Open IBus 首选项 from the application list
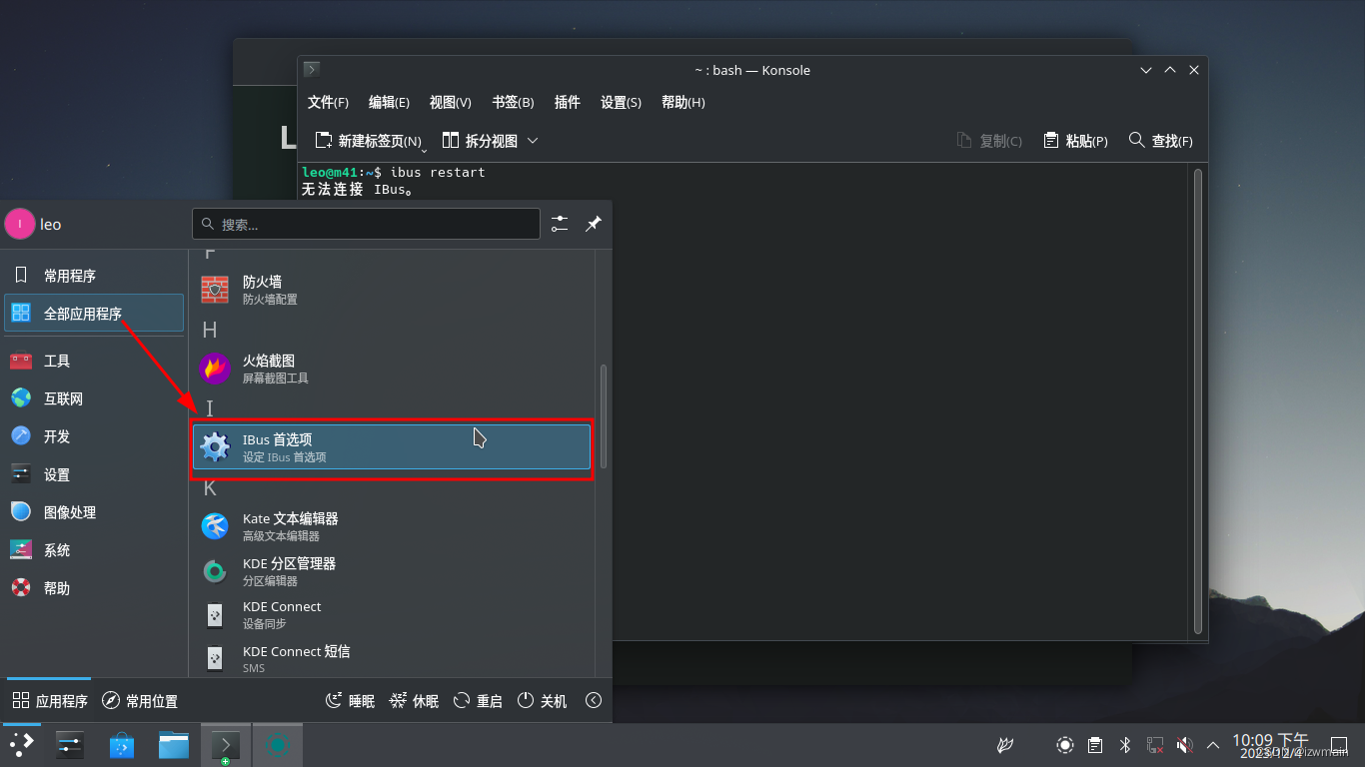This screenshot has width=1365, height=767. 392,447
